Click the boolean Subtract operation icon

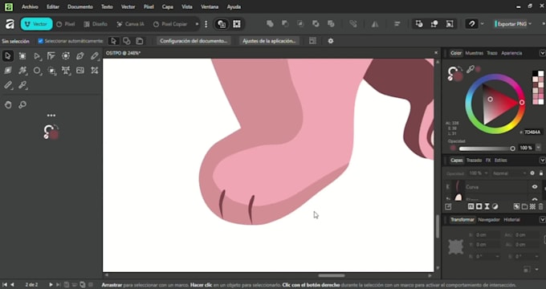[285, 24]
